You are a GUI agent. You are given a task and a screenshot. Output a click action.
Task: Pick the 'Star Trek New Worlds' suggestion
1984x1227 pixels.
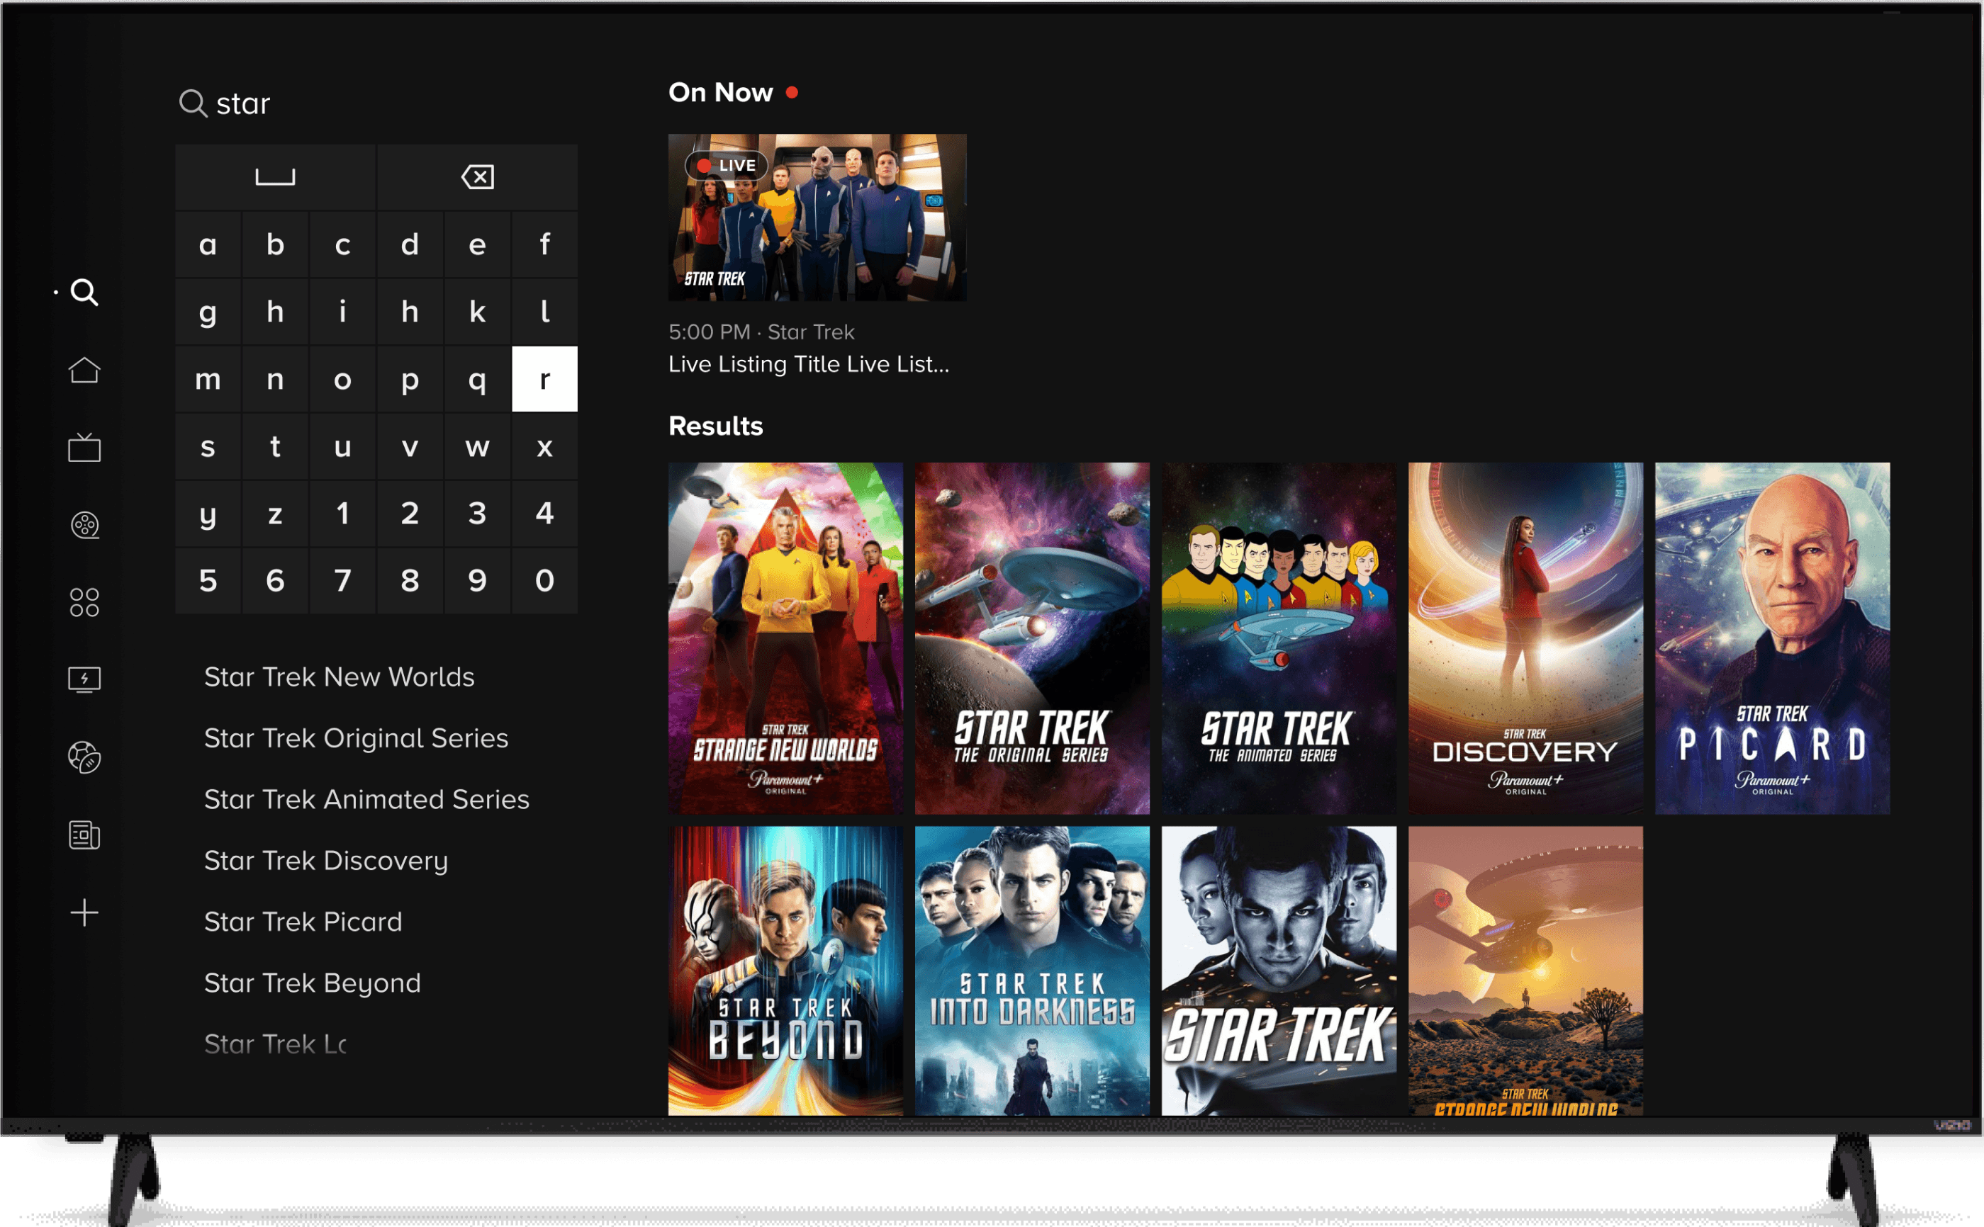point(340,677)
